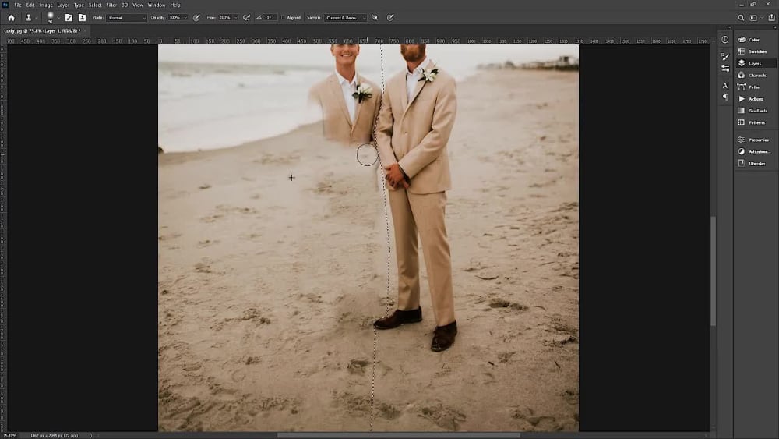Click the horizontal scrollbar thumb

coord(398,436)
